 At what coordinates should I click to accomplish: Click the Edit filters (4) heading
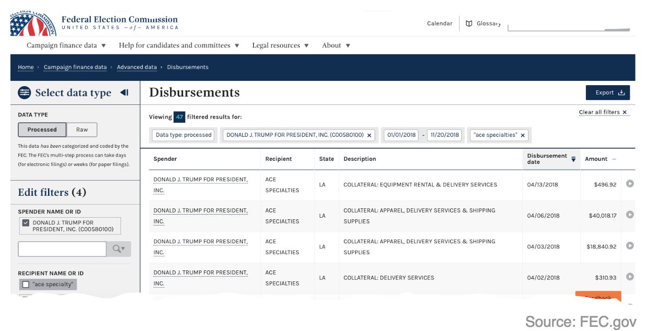pyautogui.click(x=52, y=192)
